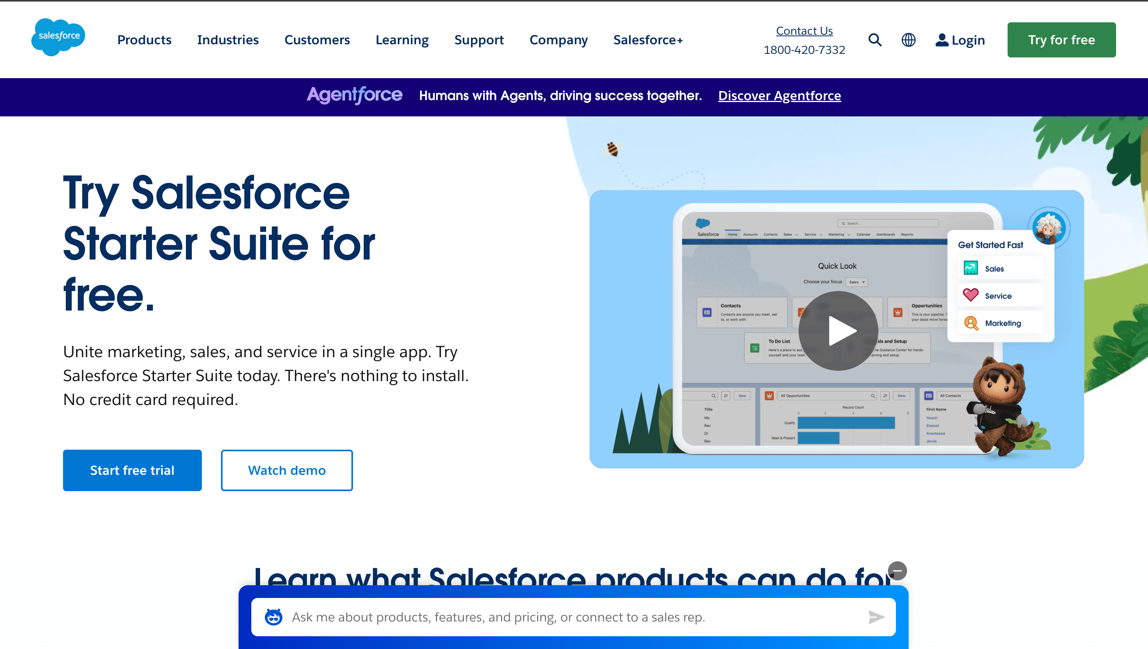Click Start free trial
The width and height of the screenshot is (1148, 649).
pos(132,470)
